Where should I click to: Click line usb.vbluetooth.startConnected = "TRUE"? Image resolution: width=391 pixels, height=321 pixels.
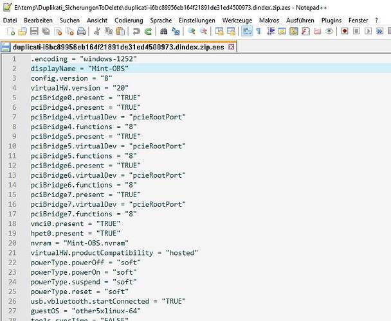[x=108, y=301]
